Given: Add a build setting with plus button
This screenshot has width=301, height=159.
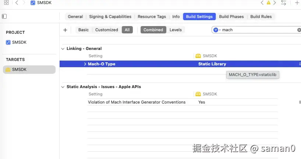Looking at the screenshot, I should (65, 30).
